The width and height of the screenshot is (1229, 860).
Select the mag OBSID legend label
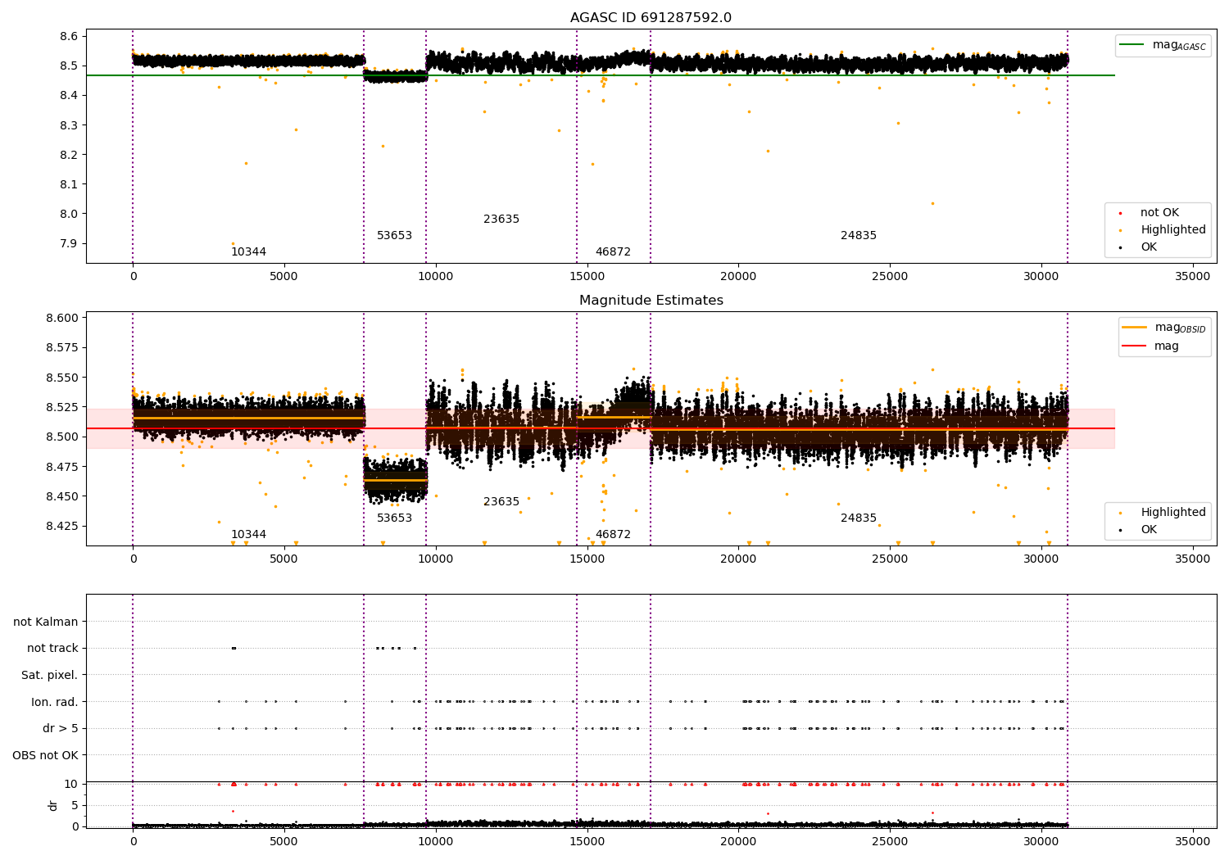(x=1181, y=328)
